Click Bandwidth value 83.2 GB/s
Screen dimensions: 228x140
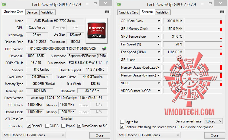pos(92,91)
